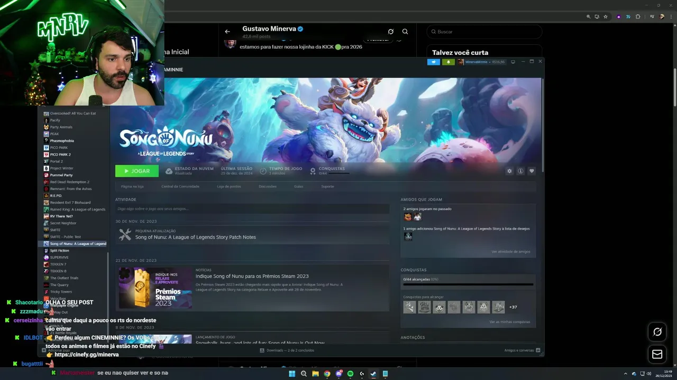Screen dimensions: 677x380
Task: Select PICO PARK 2 in library list
Action: [x=60, y=155]
